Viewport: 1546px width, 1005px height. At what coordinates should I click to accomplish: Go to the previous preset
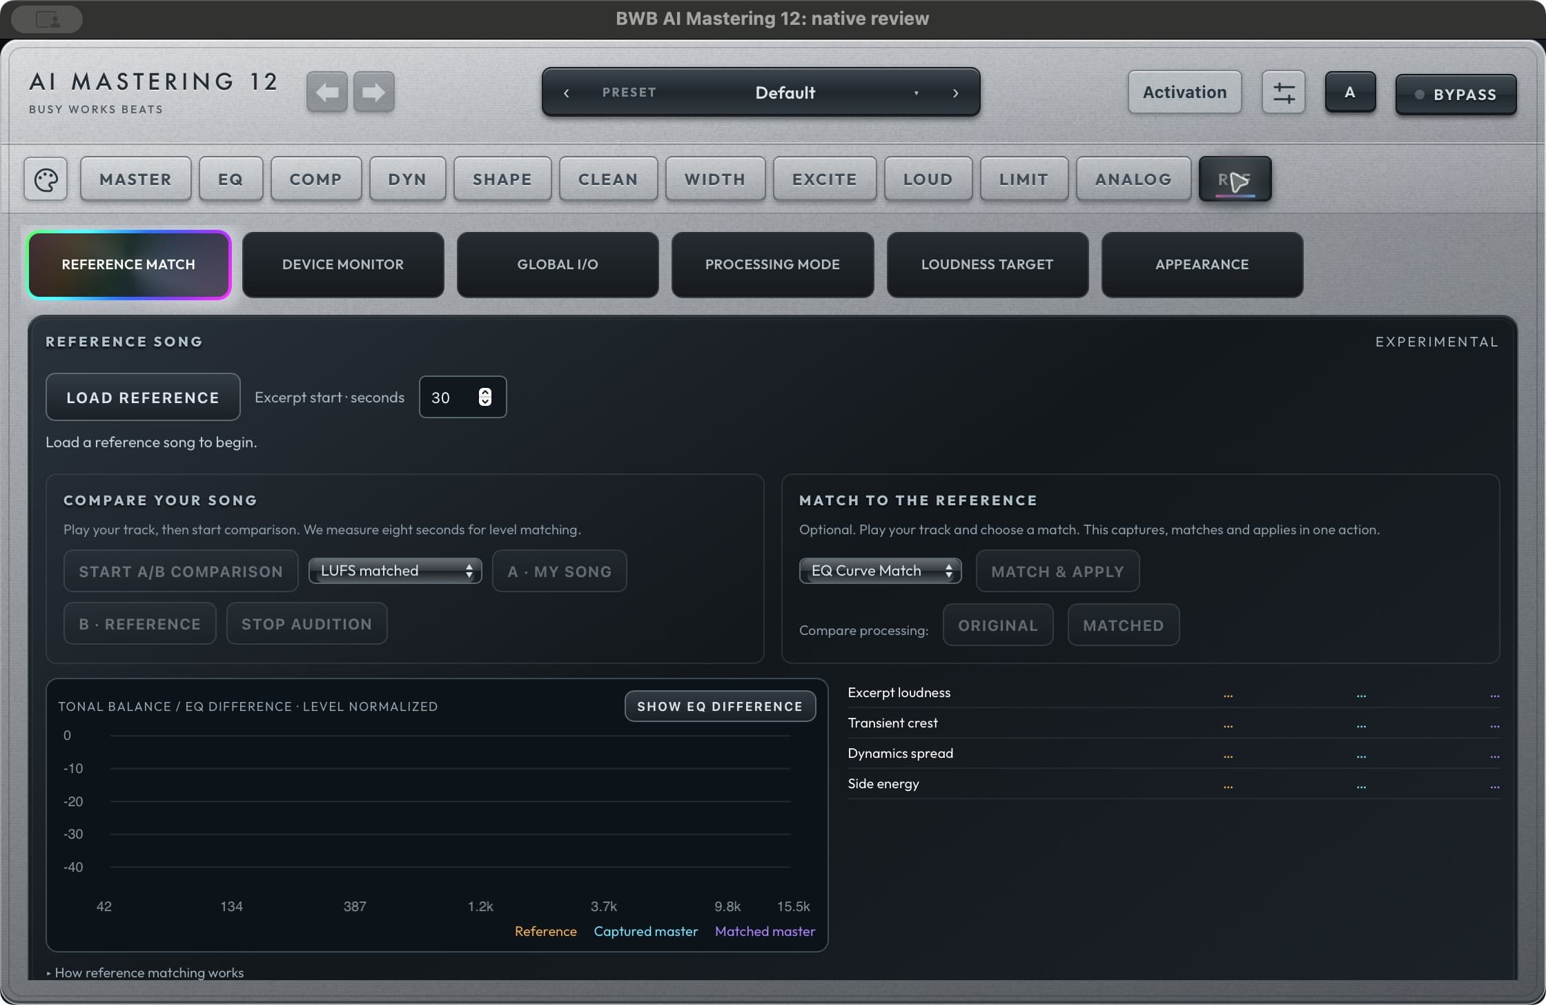[567, 92]
